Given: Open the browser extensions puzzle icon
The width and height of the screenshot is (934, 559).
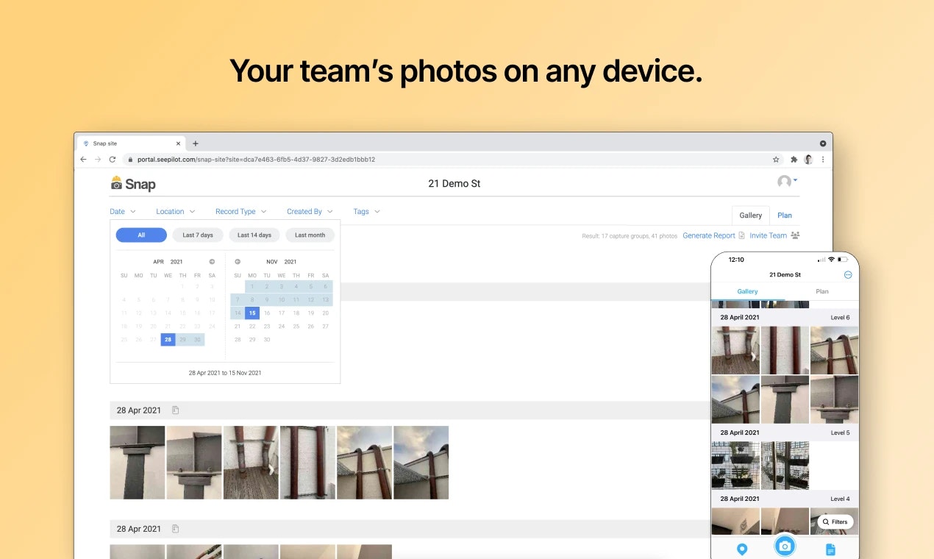Looking at the screenshot, I should [794, 159].
